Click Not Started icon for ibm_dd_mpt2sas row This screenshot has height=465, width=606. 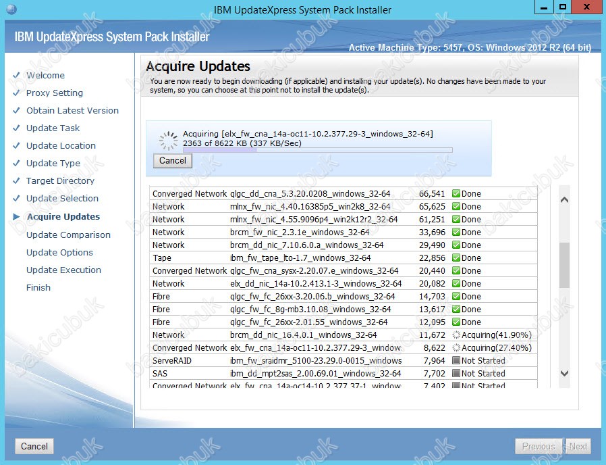pyautogui.click(x=456, y=373)
